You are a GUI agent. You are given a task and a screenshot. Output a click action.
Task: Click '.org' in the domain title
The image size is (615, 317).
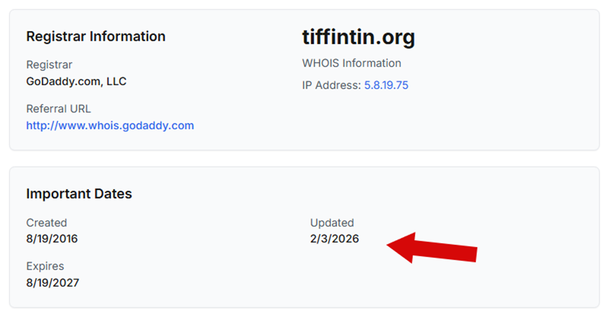(396, 38)
